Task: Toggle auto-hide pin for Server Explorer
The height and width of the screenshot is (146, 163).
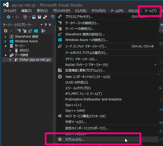Action: click(x=46, y=25)
